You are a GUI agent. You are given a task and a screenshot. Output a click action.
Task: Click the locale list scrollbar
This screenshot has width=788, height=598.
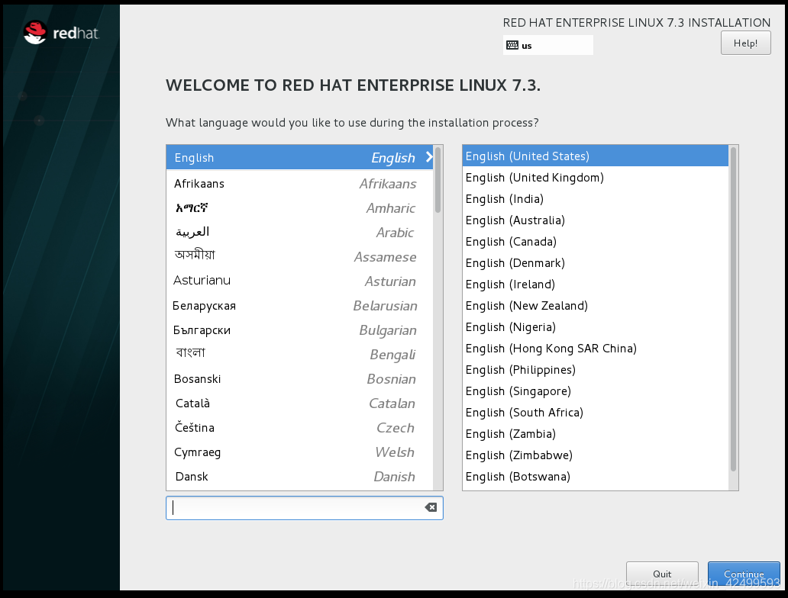point(733,309)
